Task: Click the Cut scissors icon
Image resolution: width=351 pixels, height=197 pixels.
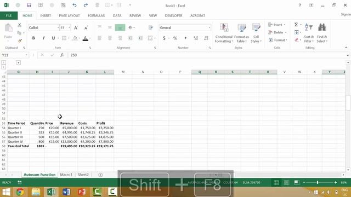Action: click(20, 25)
